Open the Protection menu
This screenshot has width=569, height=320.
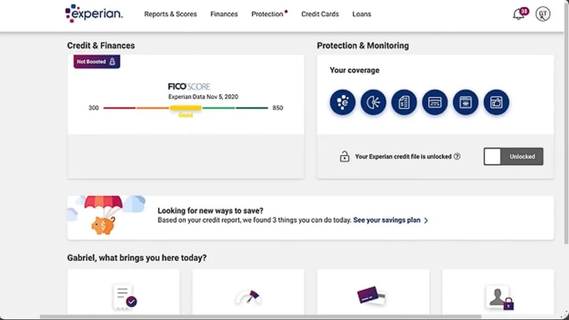click(x=267, y=14)
